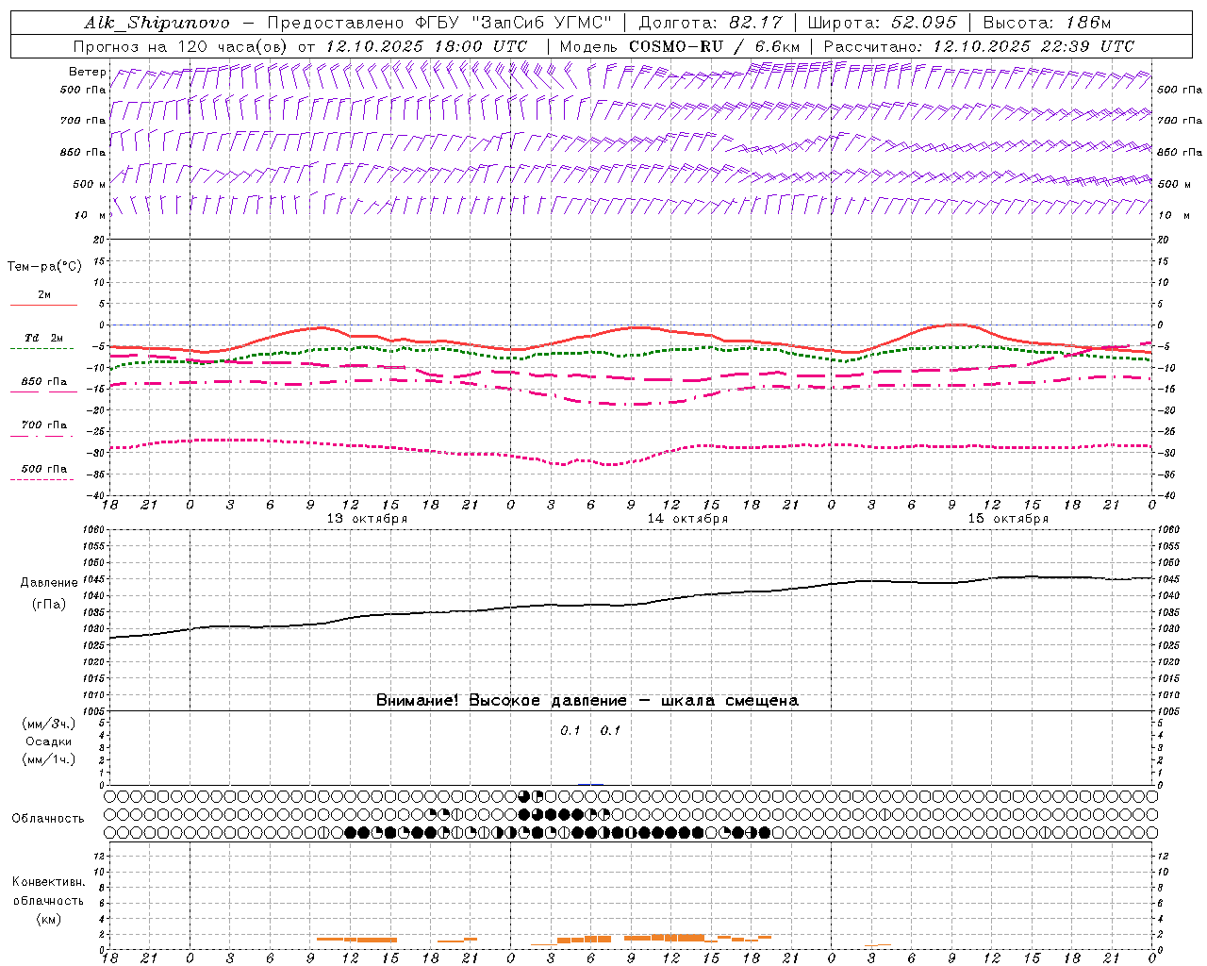The image size is (1207, 966).
Task: Click the 'Тем-ра(°C)' temperature label
Action: click(x=44, y=267)
